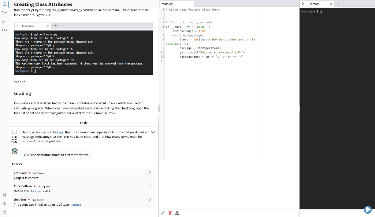Open the help question-mark icon in sidebar

[x=4, y=203]
